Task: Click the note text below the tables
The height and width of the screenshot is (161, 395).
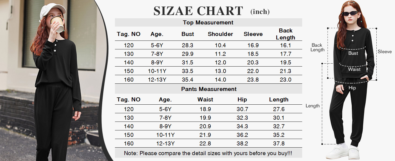Action: 208,153
